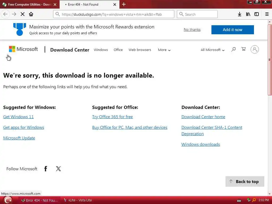Click the green tray icon
Viewport: 272px width, 204px height.
[249, 200]
